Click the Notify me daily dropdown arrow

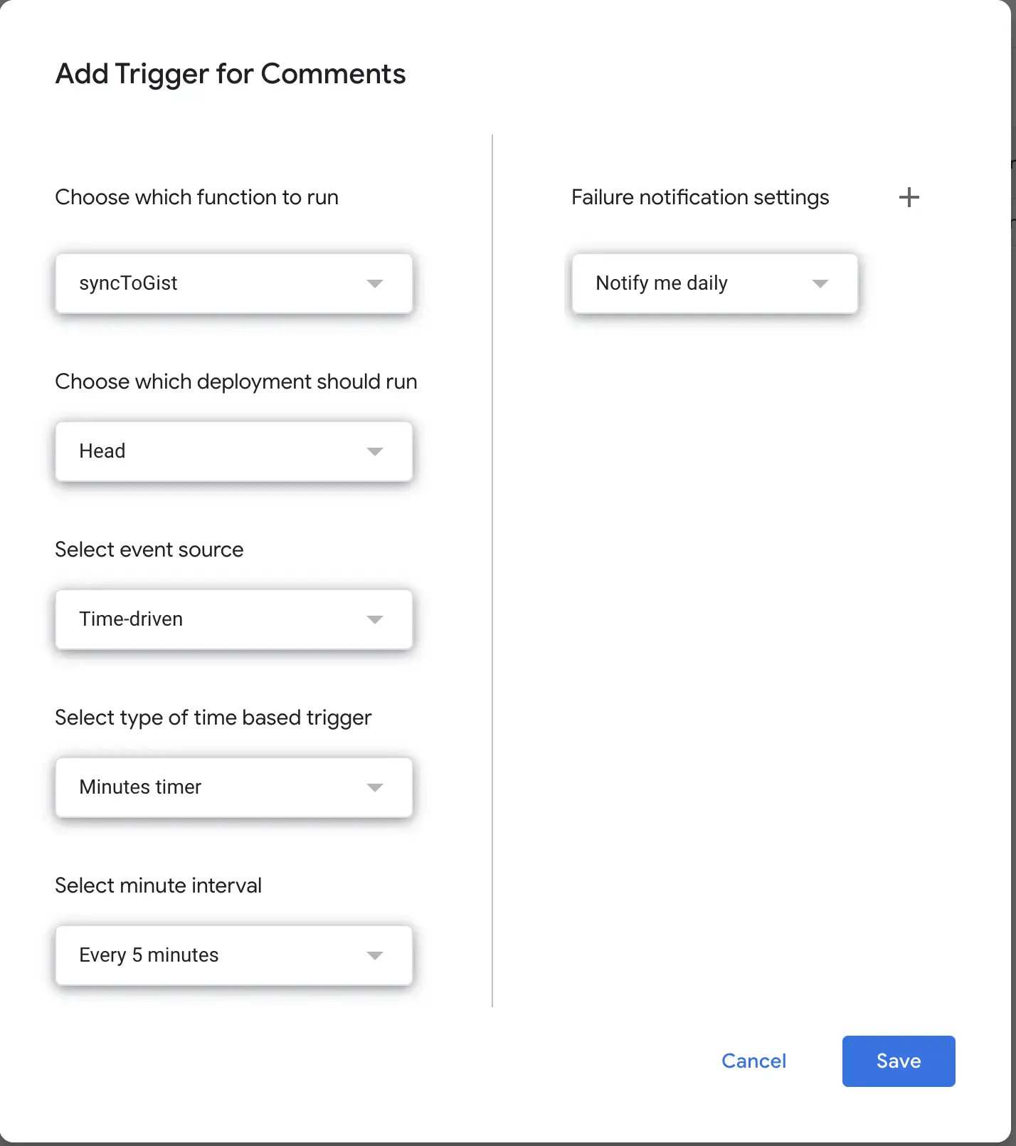[x=820, y=283]
